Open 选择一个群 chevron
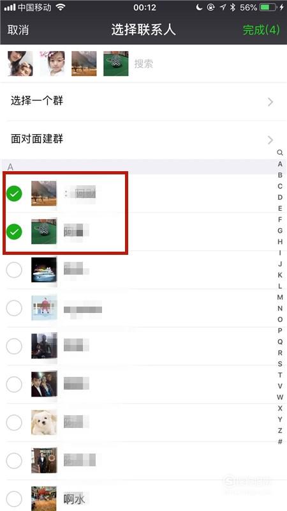This screenshot has width=287, height=511. (x=270, y=102)
